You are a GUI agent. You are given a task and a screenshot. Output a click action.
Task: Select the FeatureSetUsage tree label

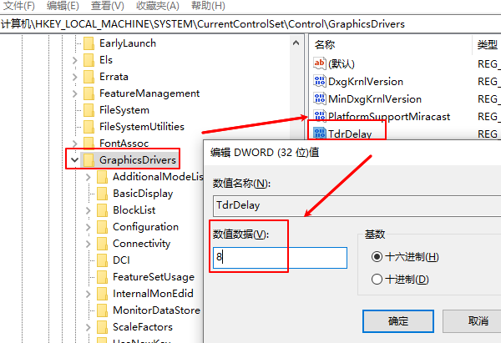point(154,277)
